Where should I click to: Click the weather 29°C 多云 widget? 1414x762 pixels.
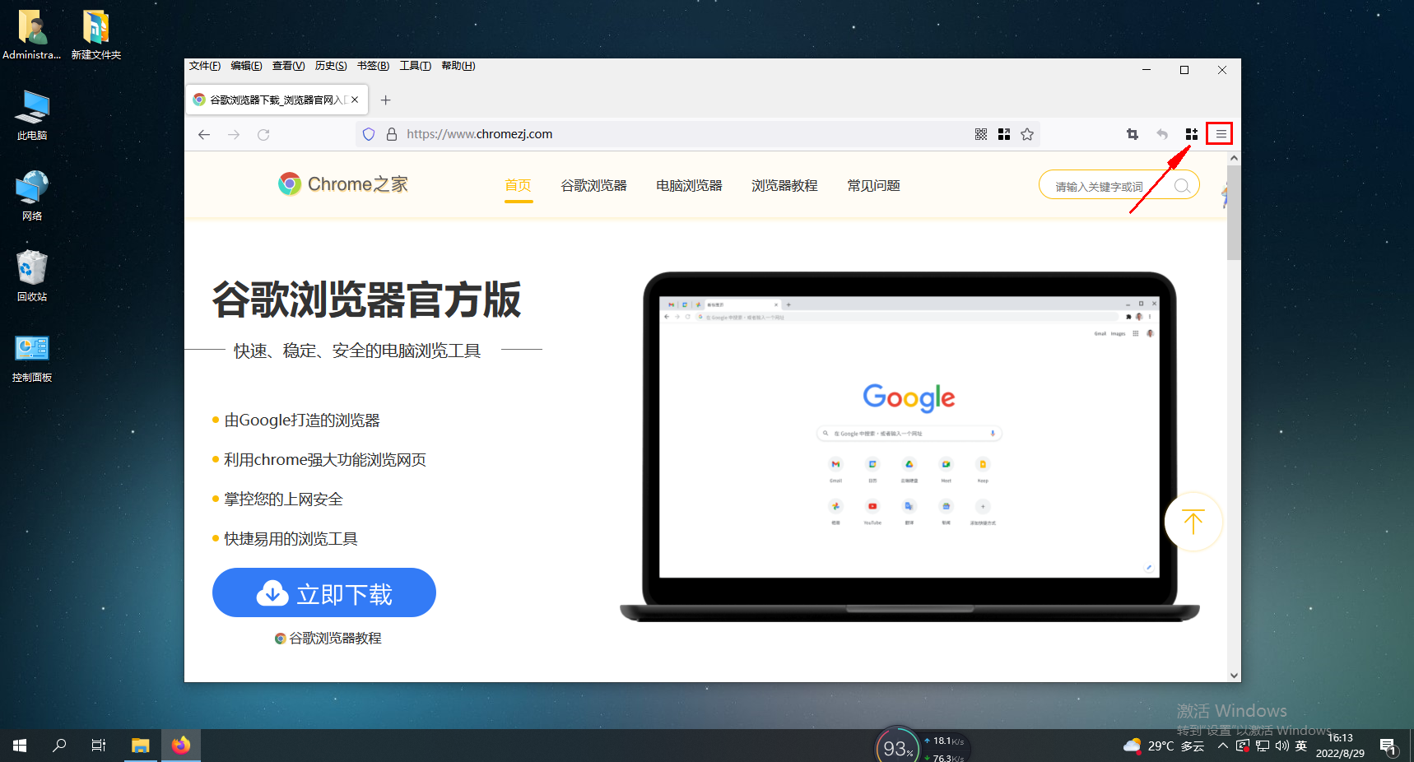(x=1163, y=746)
